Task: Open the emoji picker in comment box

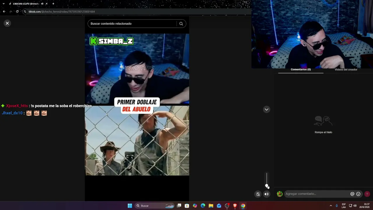Action: (358, 194)
